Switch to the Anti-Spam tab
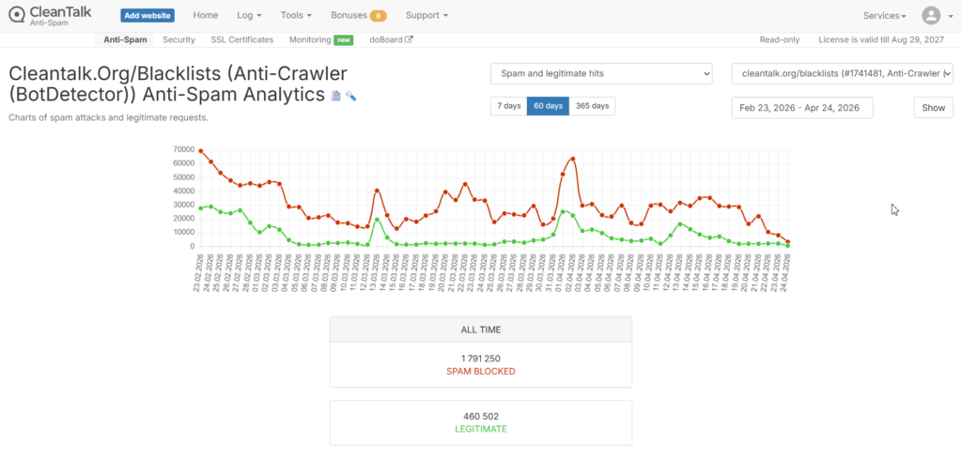962x459 pixels. tap(125, 39)
